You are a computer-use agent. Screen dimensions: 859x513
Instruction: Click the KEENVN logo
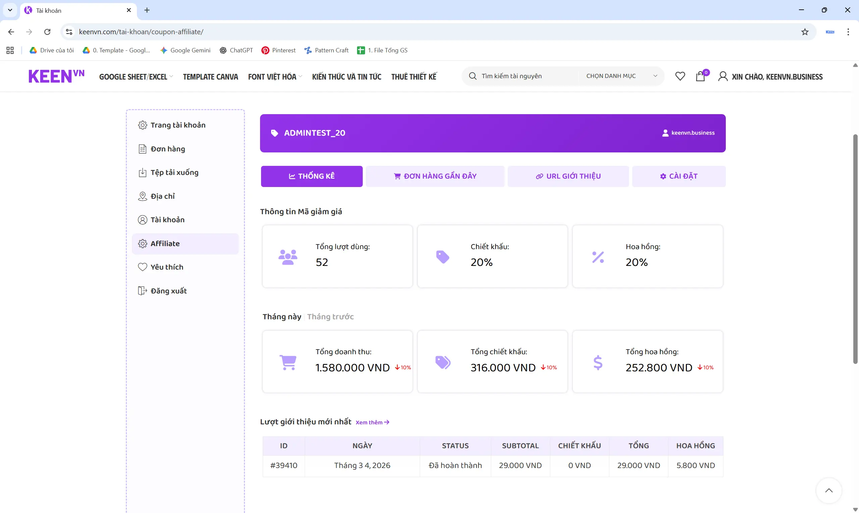coord(56,77)
